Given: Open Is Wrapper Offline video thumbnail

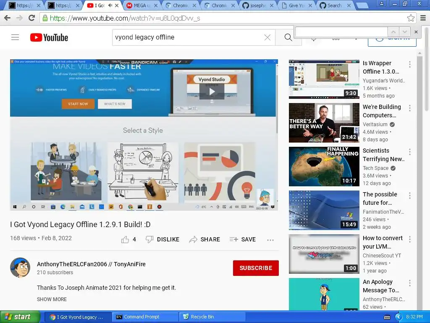Looking at the screenshot, I should coord(324,79).
